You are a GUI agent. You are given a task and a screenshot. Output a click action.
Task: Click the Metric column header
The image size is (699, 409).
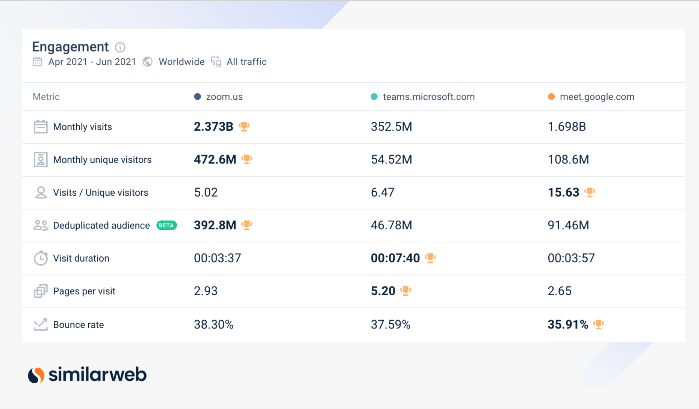(46, 97)
